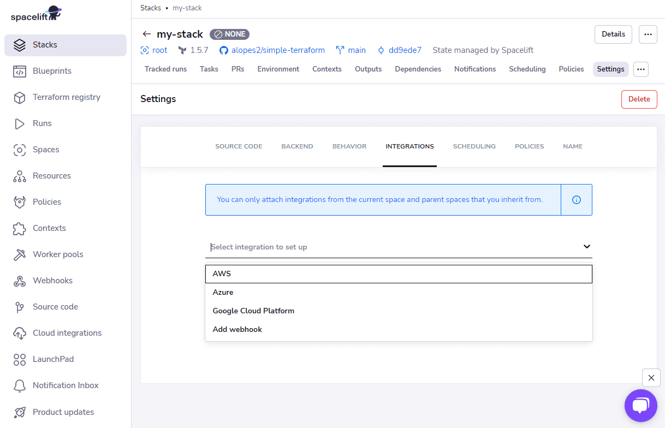Open Contexts in the sidebar
Viewport: 665px width, 428px height.
[x=66, y=228]
